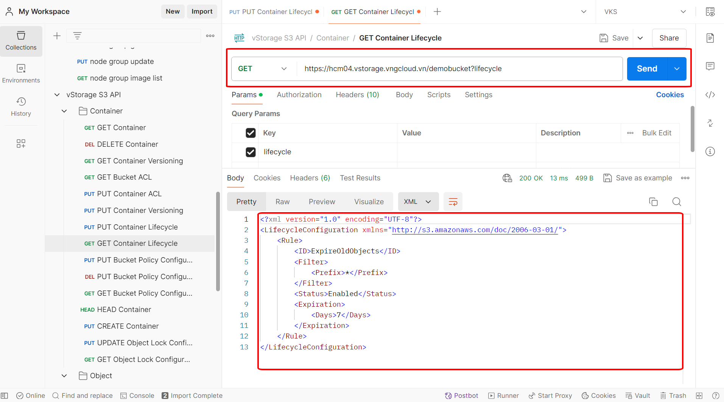Image resolution: width=724 pixels, height=402 pixels.
Task: Search within the response body
Action: coord(677,202)
